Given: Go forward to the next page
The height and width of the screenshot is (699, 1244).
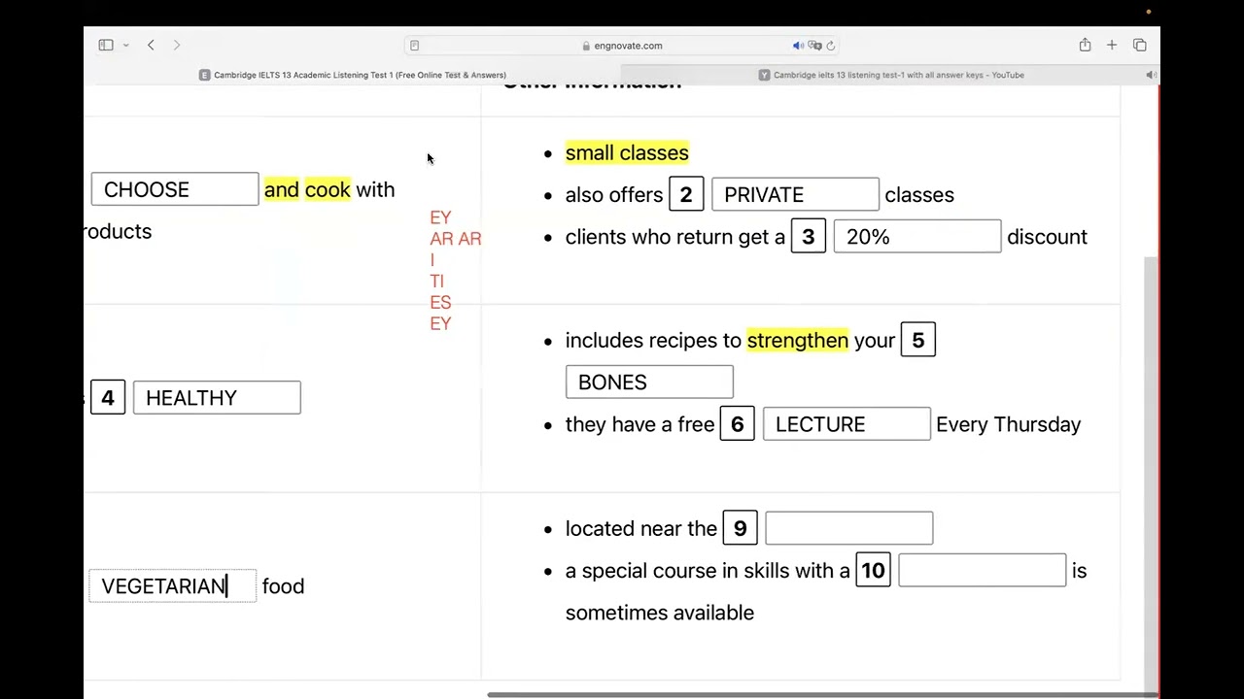Looking at the screenshot, I should pyautogui.click(x=176, y=45).
